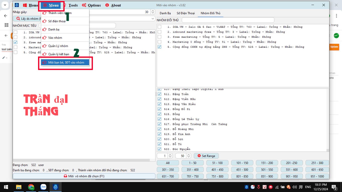The width and height of the screenshot is (342, 192).
Task: Uncheck 'Cộng đồng CSKH tự động bằng ZNS' group
Action: pyautogui.click(x=159, y=47)
